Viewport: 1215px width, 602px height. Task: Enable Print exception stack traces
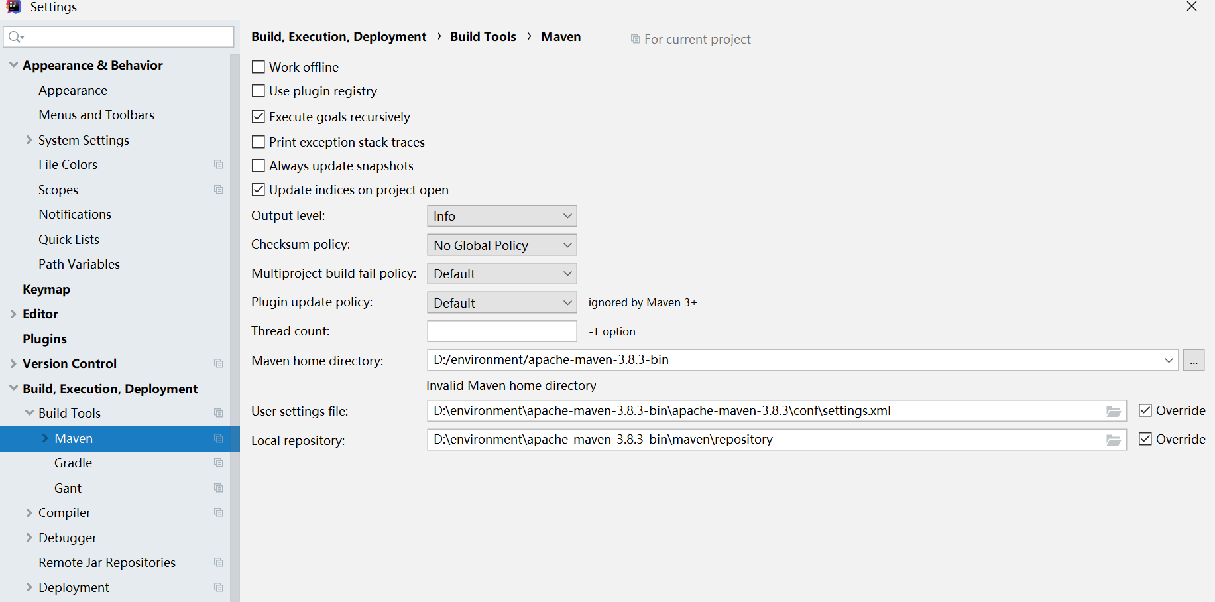259,142
